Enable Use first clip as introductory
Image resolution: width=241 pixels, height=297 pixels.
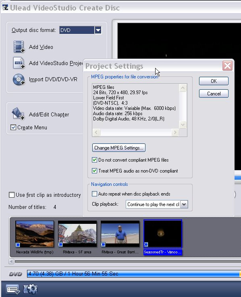click(x=12, y=195)
